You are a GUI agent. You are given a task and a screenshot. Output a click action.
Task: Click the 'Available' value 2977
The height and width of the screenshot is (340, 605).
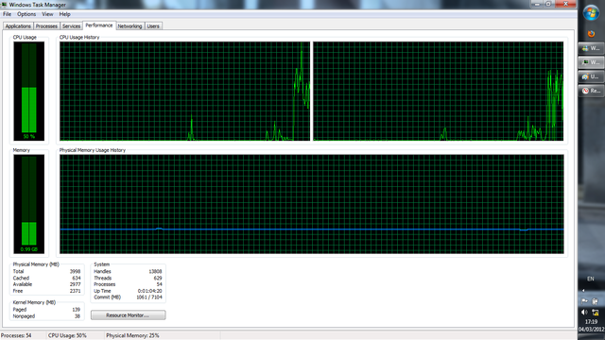pos(75,284)
